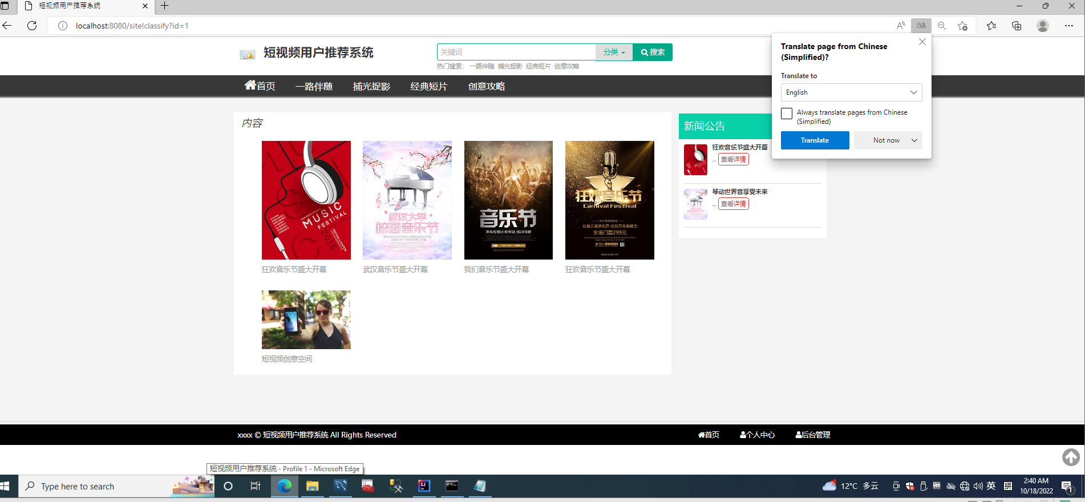The image size is (1085, 502).
Task: Open Windows Start menu
Action: (x=5, y=486)
